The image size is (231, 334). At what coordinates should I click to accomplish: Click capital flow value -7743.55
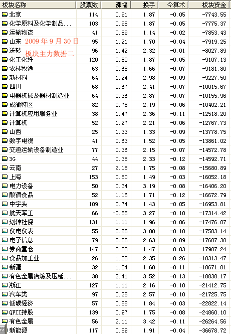[214, 15]
